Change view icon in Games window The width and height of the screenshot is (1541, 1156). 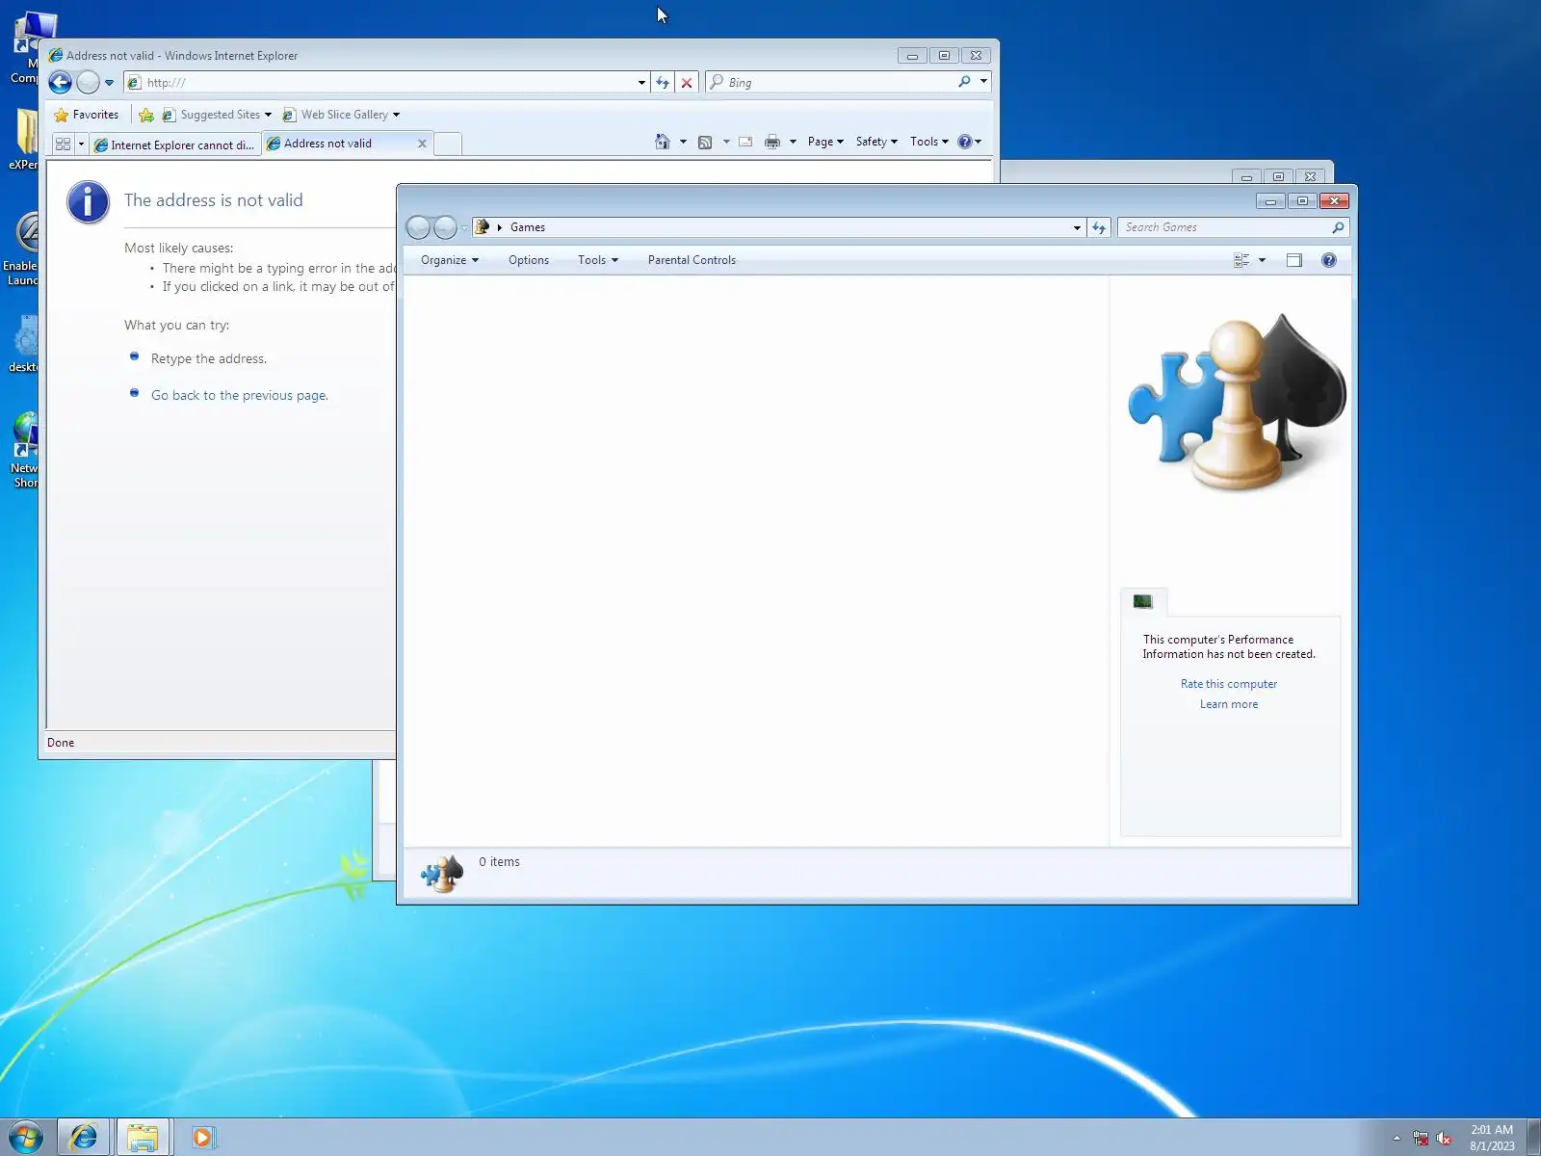1242,260
